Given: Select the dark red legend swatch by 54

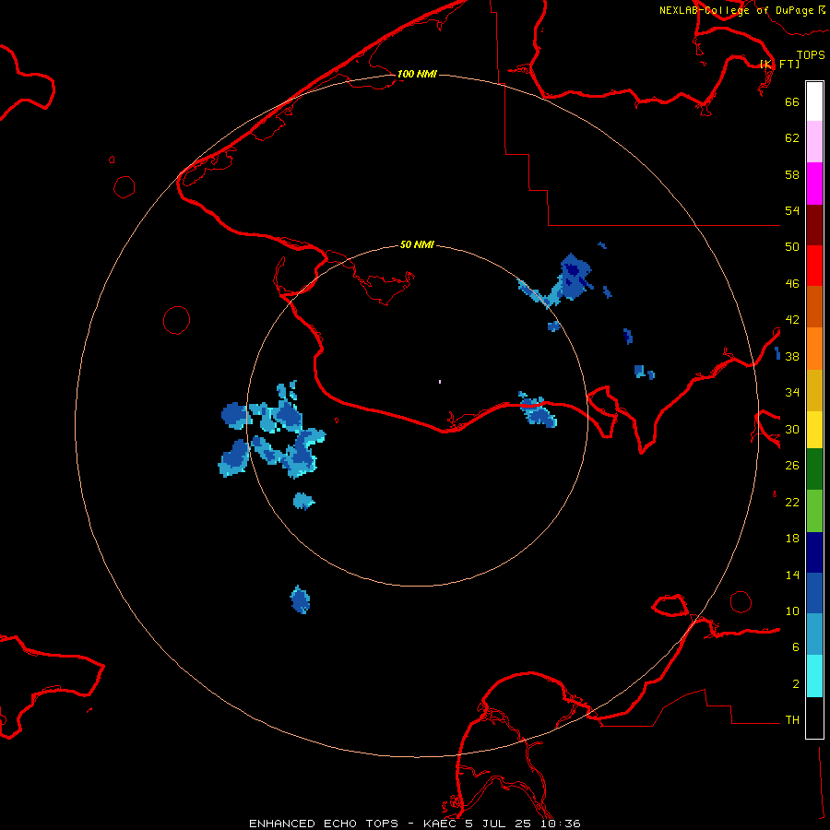Looking at the screenshot, I should [814, 225].
